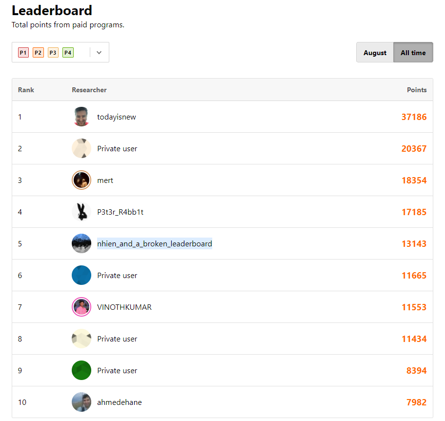445x421 pixels.
Task: Toggle the P3 severity filter tag
Action: pos(53,53)
